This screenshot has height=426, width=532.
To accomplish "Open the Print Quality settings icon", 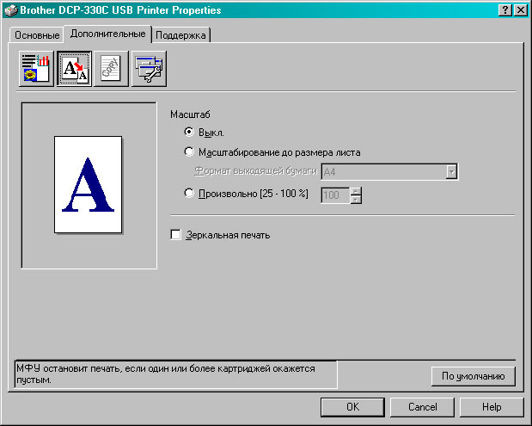I will click(36, 69).
